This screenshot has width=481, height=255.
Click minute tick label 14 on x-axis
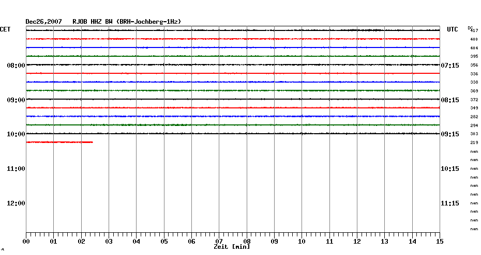pos(412,242)
